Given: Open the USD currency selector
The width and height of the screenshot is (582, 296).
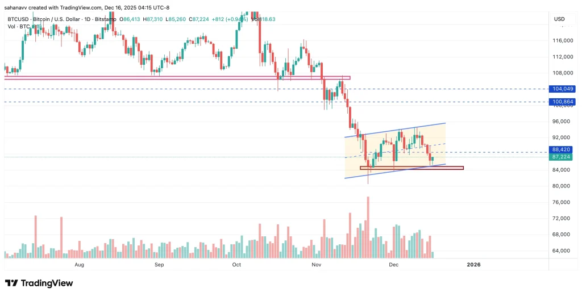Looking at the screenshot, I should coord(559,19).
